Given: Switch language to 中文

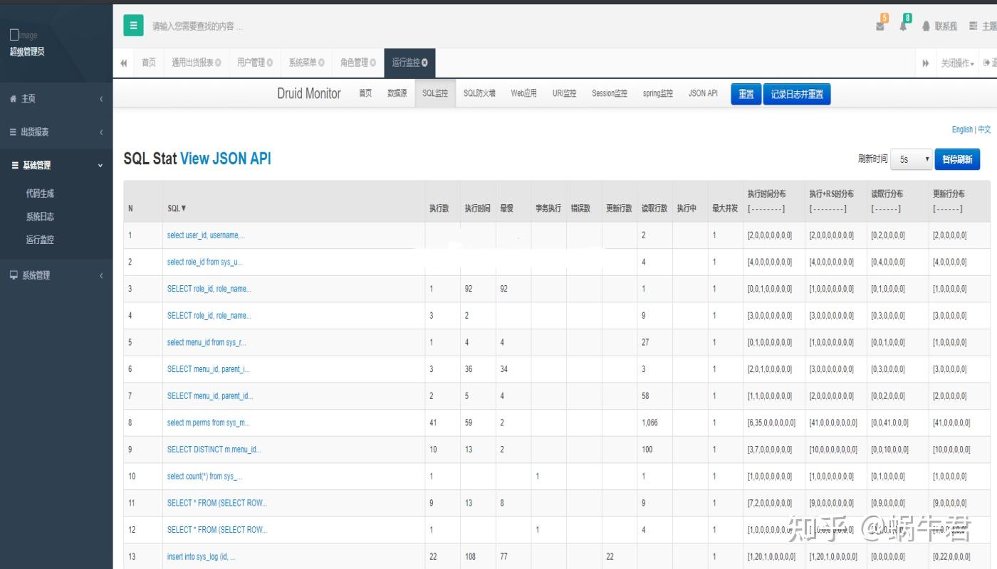Looking at the screenshot, I should point(984,129).
